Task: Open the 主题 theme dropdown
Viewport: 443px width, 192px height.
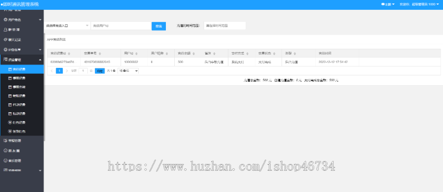Action: [x=388, y=4]
